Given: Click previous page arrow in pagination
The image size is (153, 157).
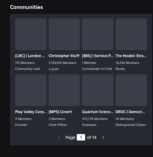Looking at the screenshot, I should coord(59,137).
